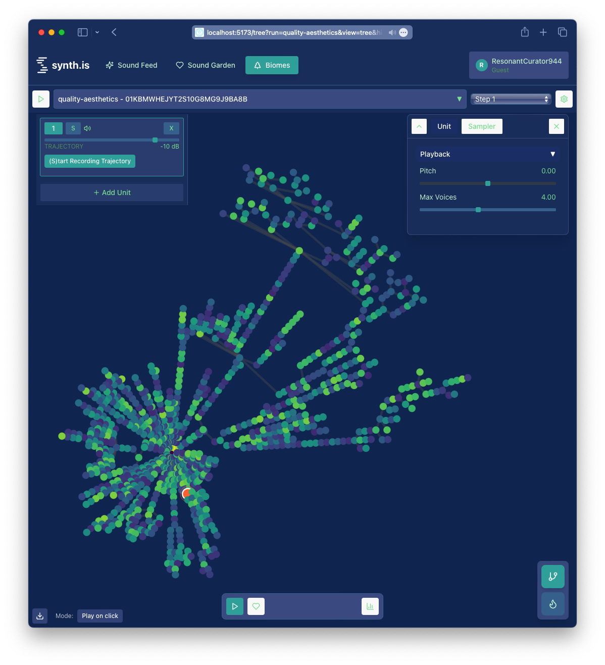Select the tree branch view icon

pos(552,577)
